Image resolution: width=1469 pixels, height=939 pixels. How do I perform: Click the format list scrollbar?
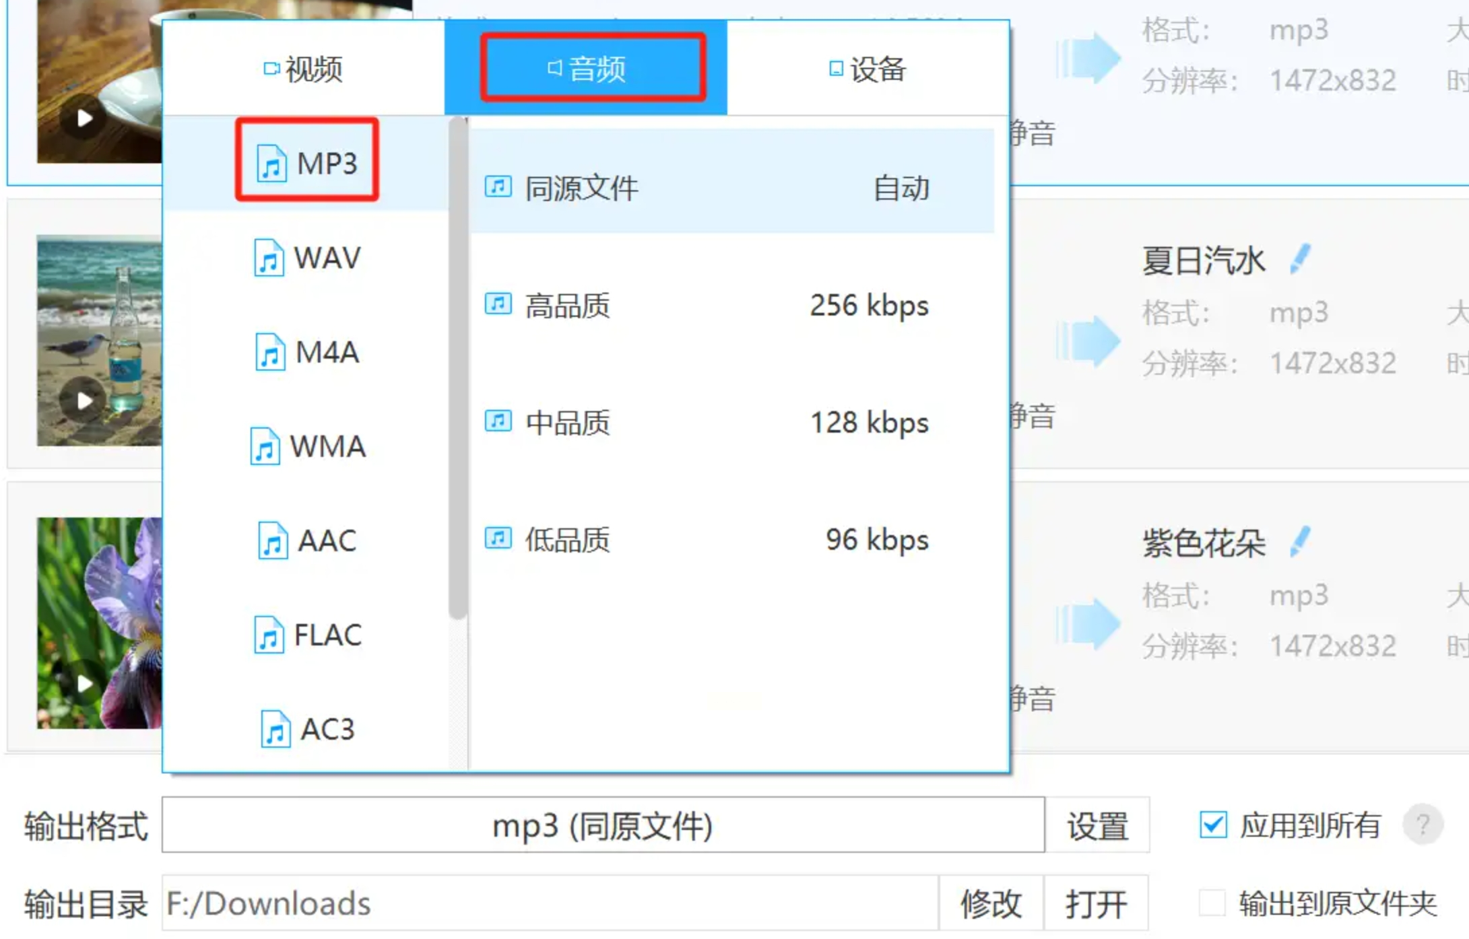pos(458,367)
